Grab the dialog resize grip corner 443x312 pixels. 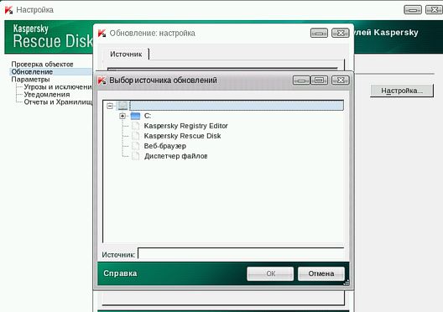coord(347,282)
